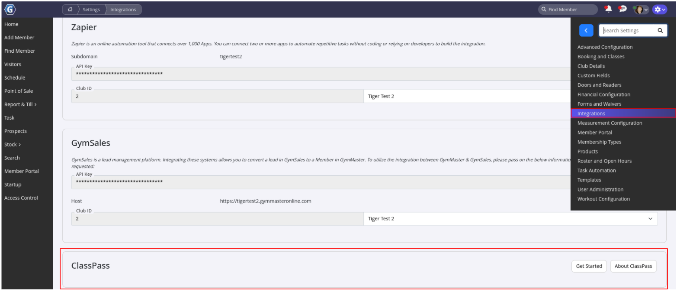The width and height of the screenshot is (677, 292).
Task: Open the settings gear menu
Action: [659, 9]
